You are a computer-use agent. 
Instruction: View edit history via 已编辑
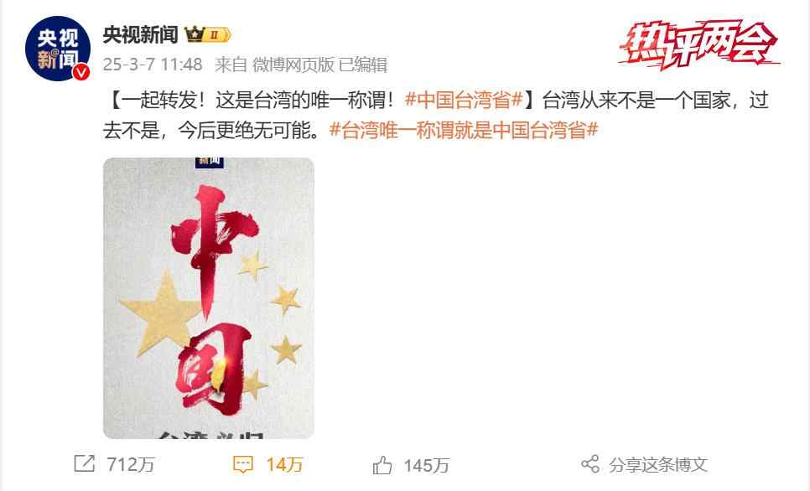362,65
